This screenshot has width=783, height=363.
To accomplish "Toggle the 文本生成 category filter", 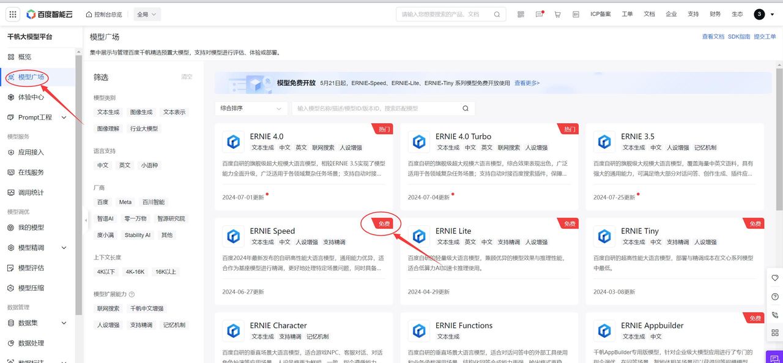I will coord(108,112).
